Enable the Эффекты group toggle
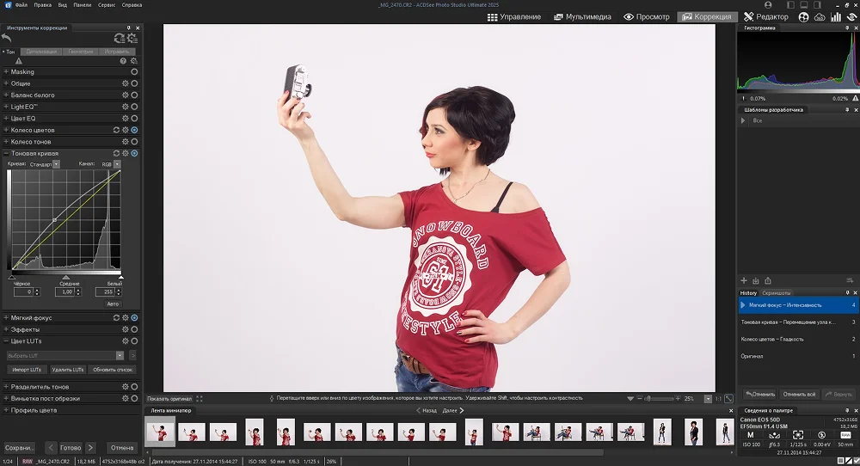 [x=134, y=329]
